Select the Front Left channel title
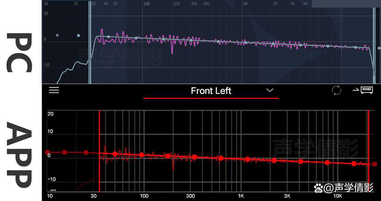The image size is (381, 201). [x=211, y=91]
